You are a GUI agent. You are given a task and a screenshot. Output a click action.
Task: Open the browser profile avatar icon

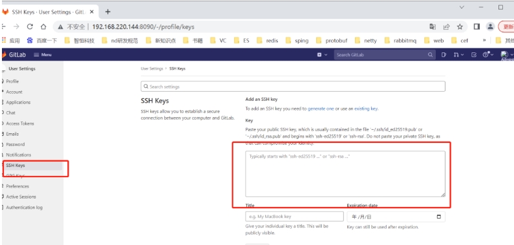click(x=490, y=27)
